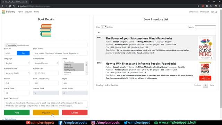This screenshot has height=125, width=222.
Task: Click the browser menu dots icon
Action: pyautogui.click(x=220, y=6)
